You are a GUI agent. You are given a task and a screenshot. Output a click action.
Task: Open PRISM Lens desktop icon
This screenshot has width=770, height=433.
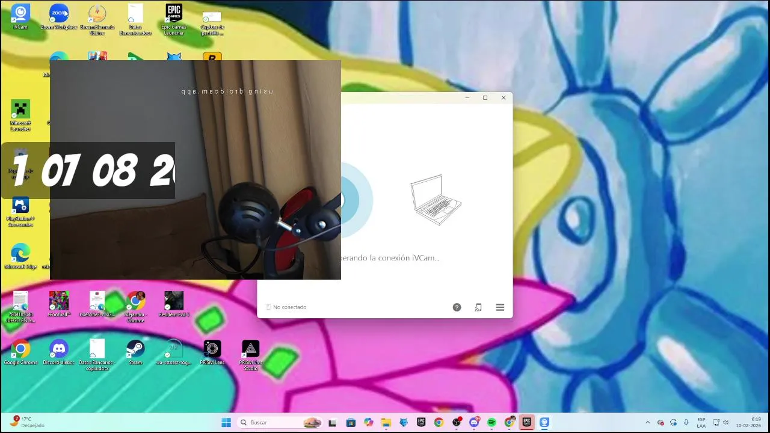[x=212, y=352]
